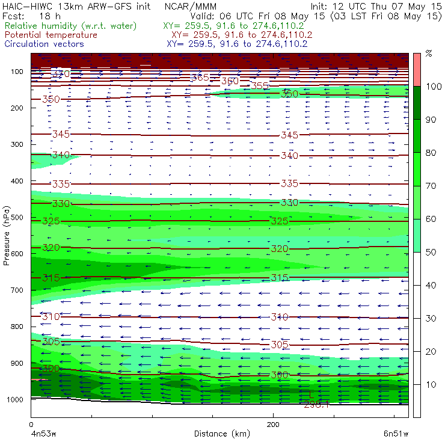Click the red 'L' minimum marker near the surface
Screen dimensions: 445x445
click(311, 394)
